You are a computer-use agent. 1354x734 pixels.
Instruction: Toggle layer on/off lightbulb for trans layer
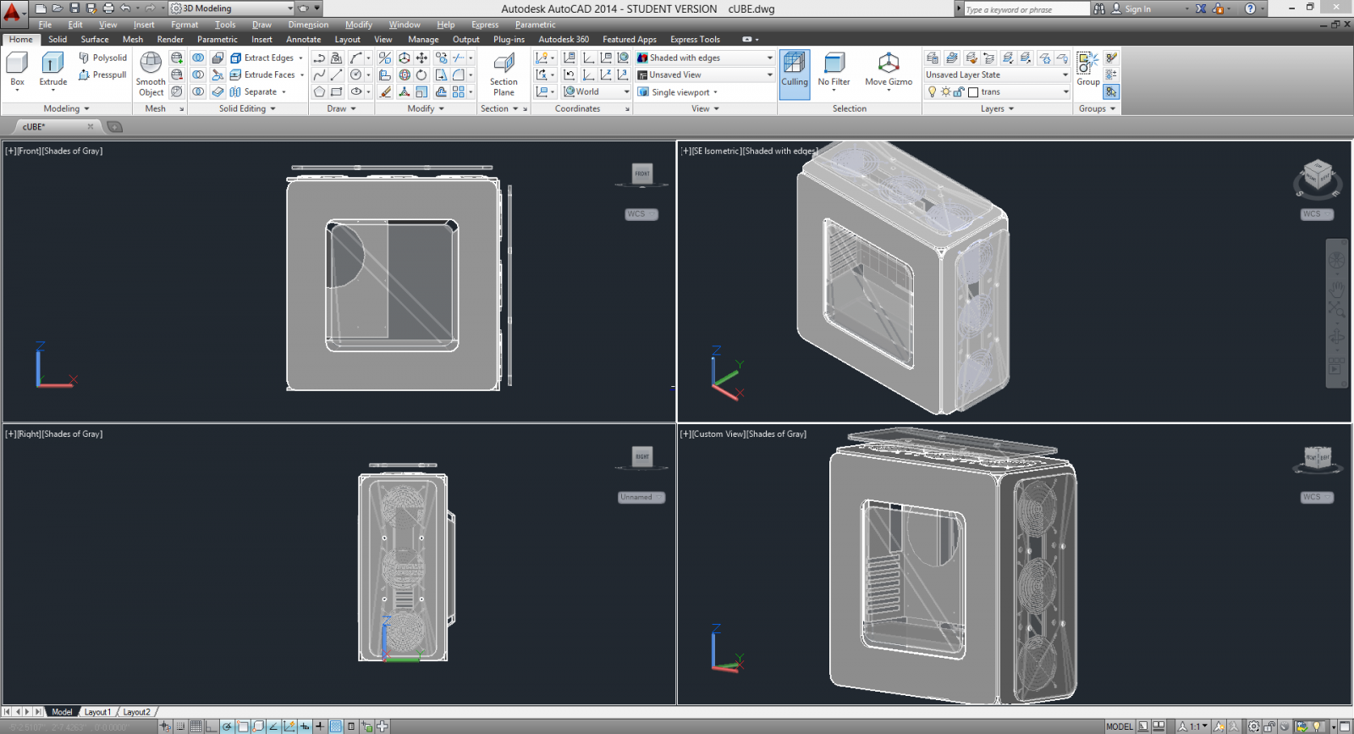(x=933, y=92)
